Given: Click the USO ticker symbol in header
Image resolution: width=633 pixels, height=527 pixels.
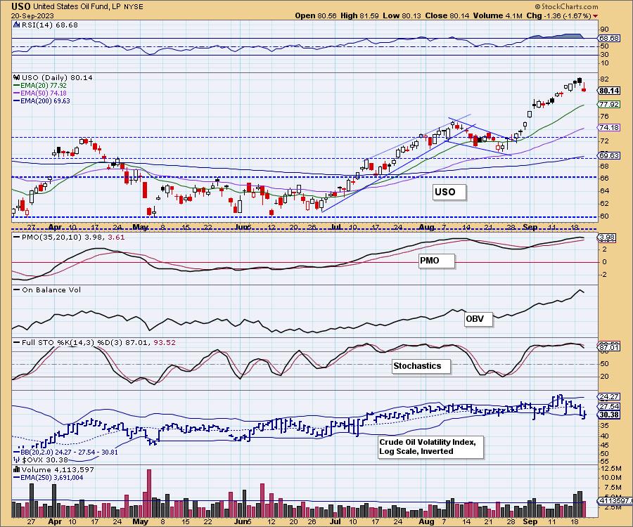Looking at the screenshot, I should (21, 6).
